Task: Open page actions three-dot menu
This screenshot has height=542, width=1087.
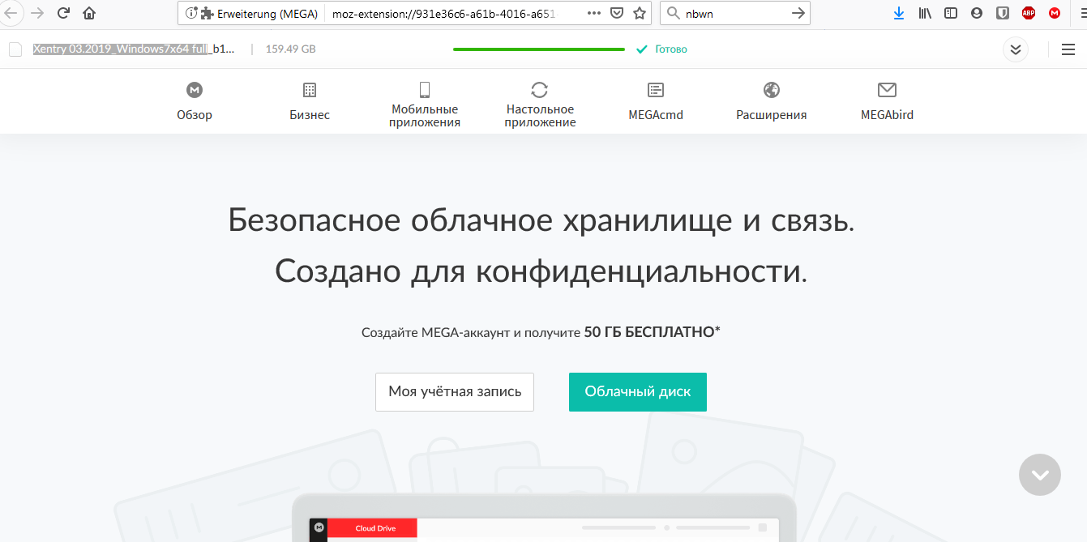Action: [594, 13]
